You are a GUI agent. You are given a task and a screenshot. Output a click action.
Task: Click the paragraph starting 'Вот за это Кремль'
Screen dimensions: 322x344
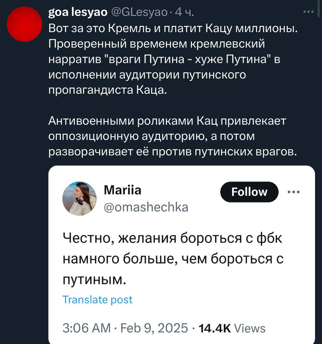pyautogui.click(x=173, y=59)
